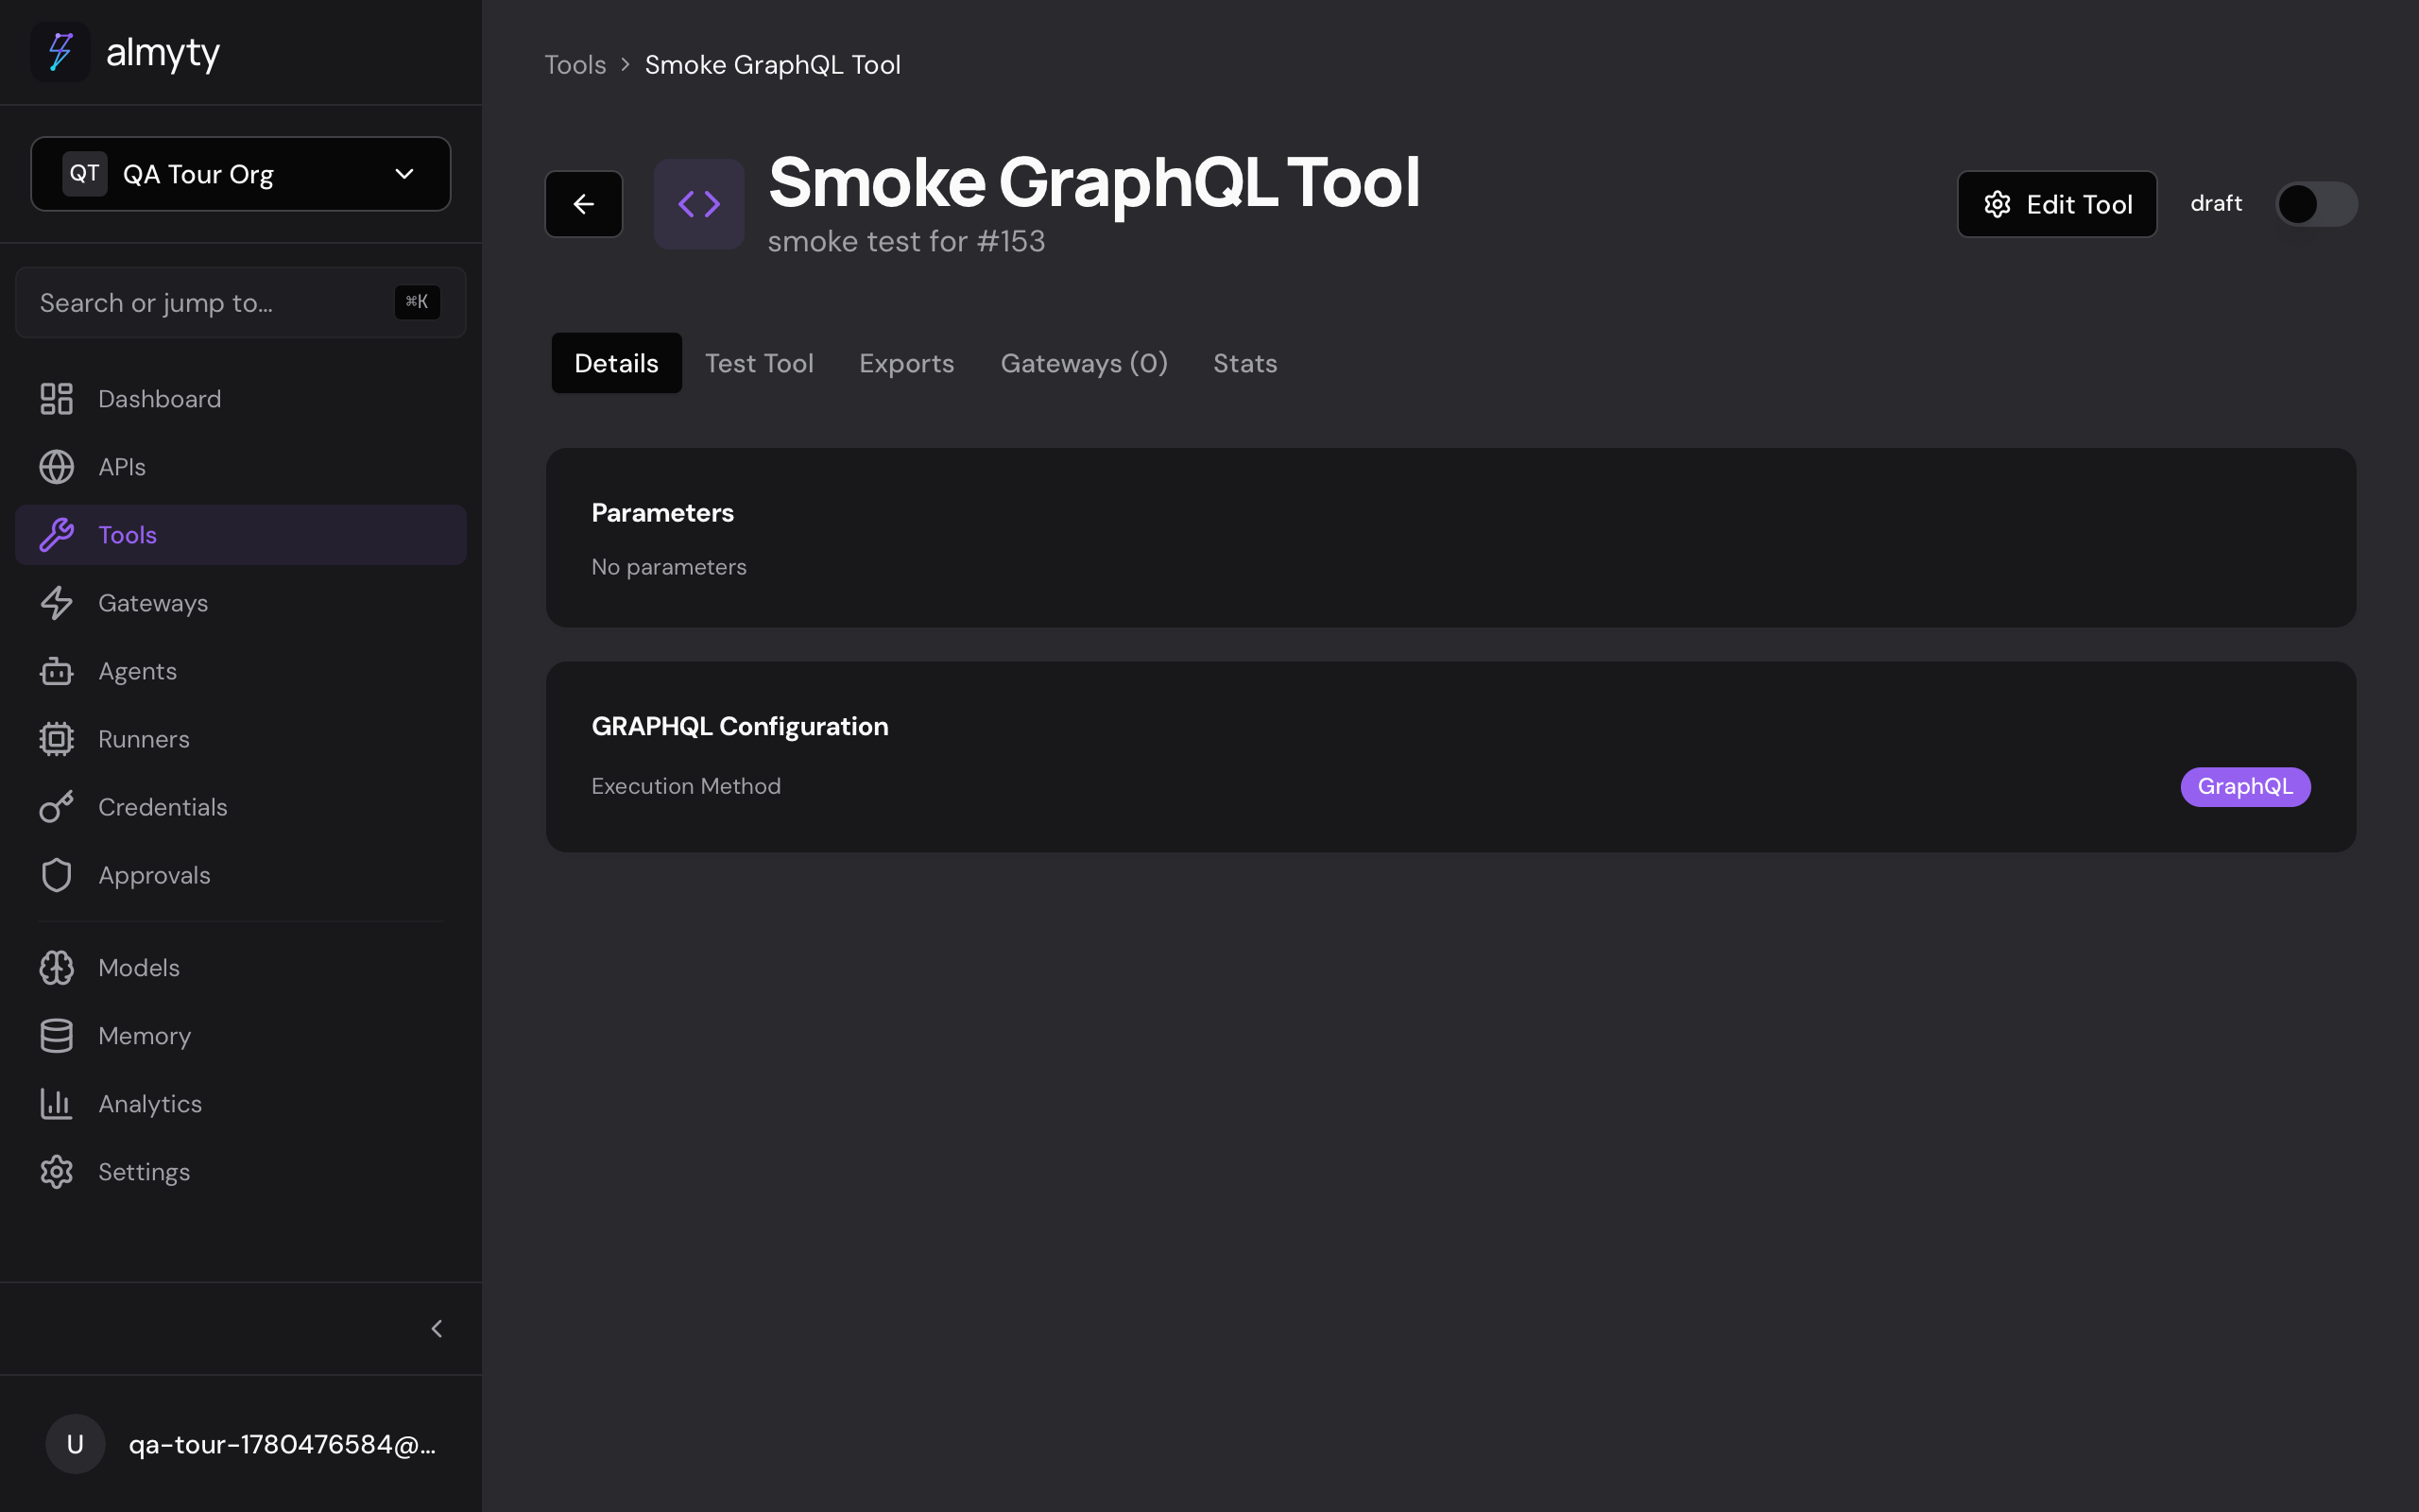The image size is (2419, 1512).
Task: Click the Memory database icon
Action: [57, 1036]
